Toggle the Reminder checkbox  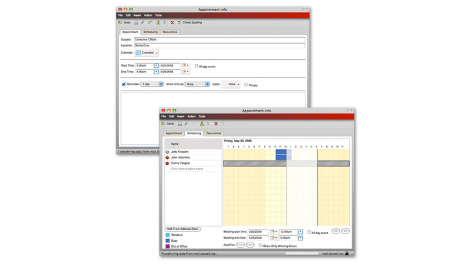[124, 84]
